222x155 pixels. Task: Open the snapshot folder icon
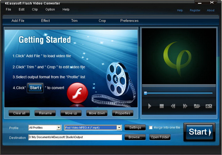[x=197, y=106]
